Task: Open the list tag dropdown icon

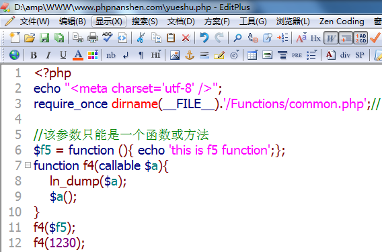Action: [312, 55]
